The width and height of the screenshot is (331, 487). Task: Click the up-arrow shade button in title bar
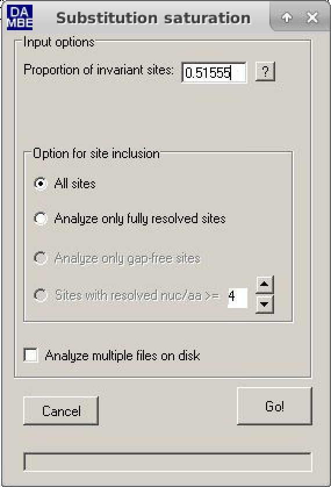click(x=287, y=17)
